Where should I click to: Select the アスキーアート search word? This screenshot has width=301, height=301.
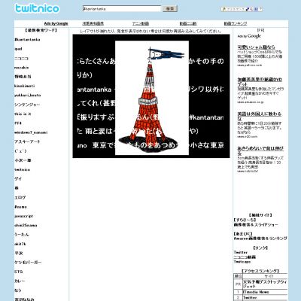point(27,141)
